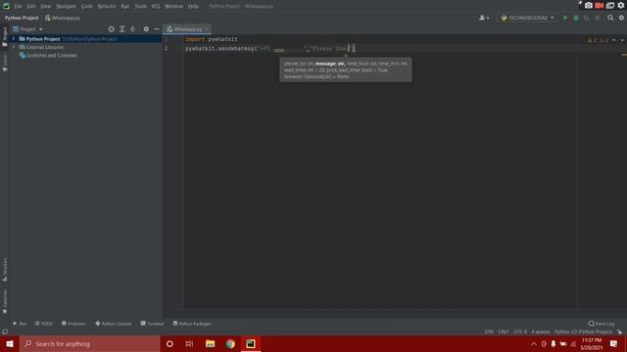Screen dimensions: 627x352
Task: Open the user account dropdown icon
Action: point(484,18)
